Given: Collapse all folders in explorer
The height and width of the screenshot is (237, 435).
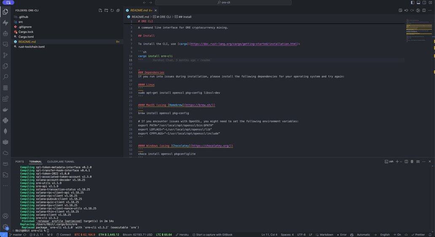Looking at the screenshot, I should 118,10.
